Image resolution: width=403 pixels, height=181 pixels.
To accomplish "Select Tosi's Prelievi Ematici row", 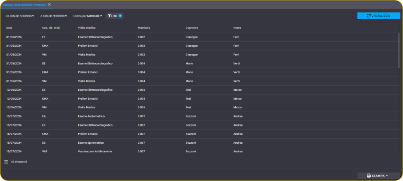I will click(x=201, y=99).
